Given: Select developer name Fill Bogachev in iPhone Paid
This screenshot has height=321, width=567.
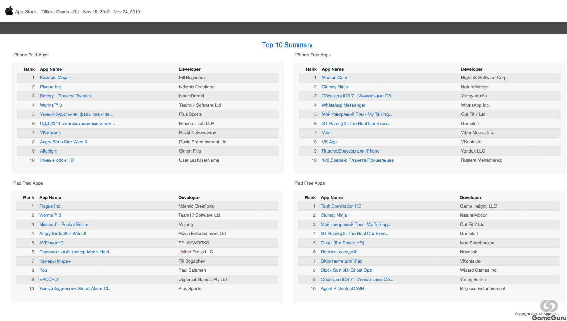Looking at the screenshot, I should 192,78.
